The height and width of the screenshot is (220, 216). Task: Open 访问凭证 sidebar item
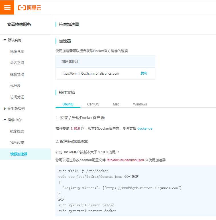point(17,97)
